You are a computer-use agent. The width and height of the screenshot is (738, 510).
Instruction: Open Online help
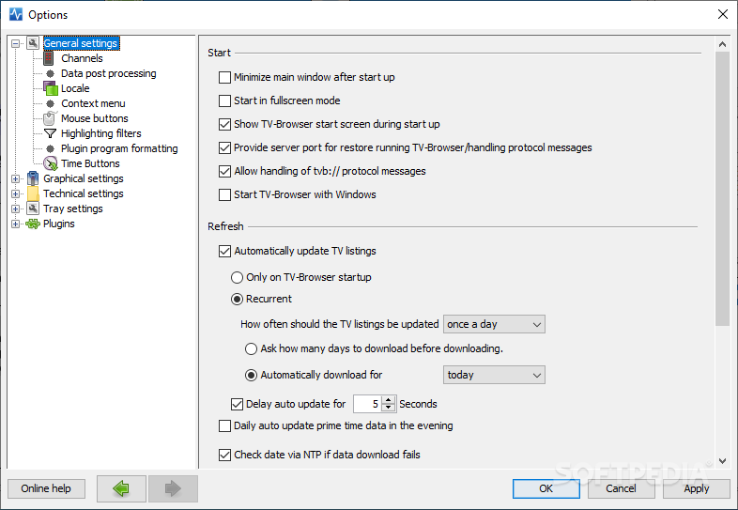(46, 488)
